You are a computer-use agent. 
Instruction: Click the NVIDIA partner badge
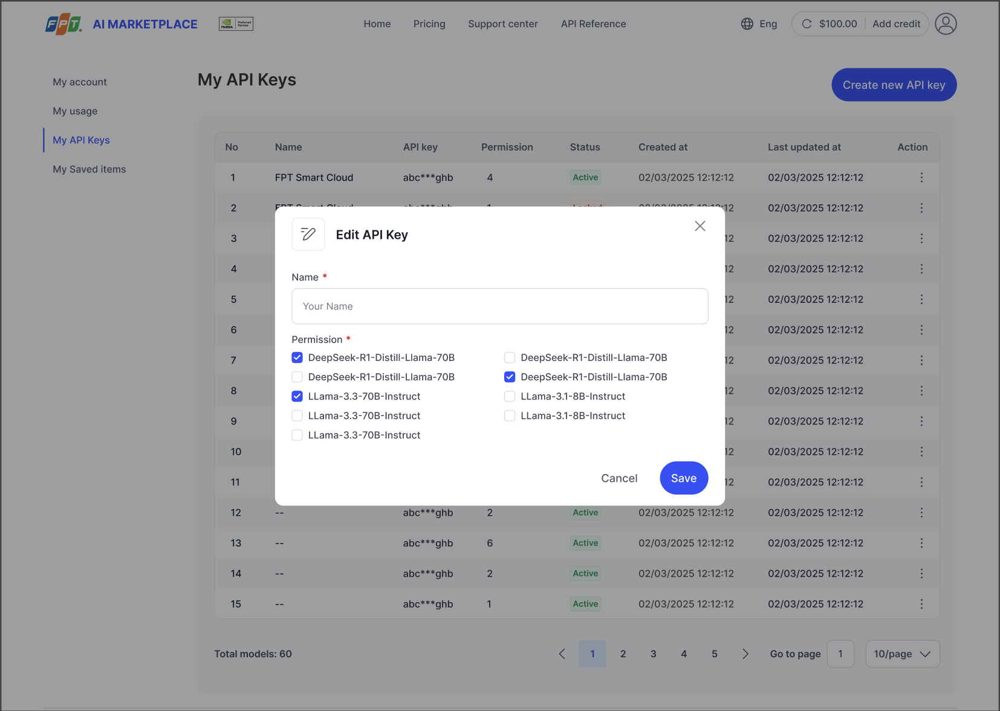(236, 24)
